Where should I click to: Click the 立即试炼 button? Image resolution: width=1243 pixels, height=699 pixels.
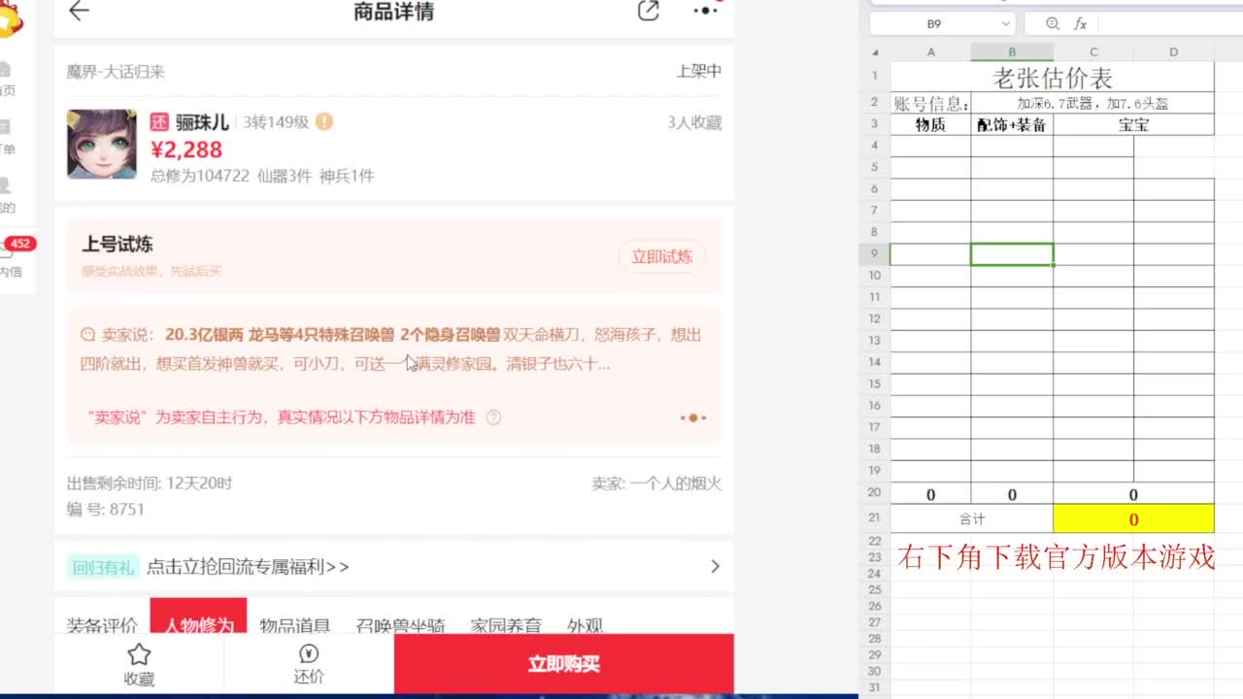click(x=662, y=256)
